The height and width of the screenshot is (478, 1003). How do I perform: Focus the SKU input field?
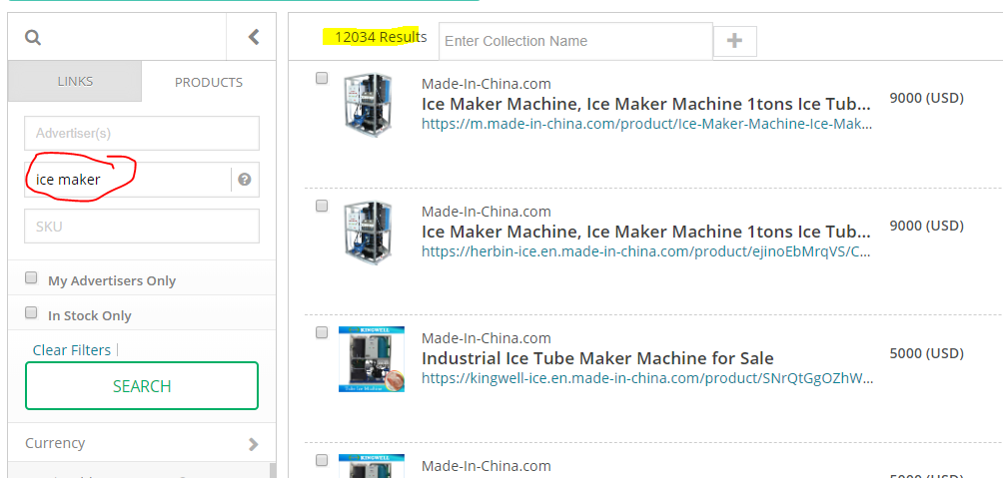click(x=142, y=227)
